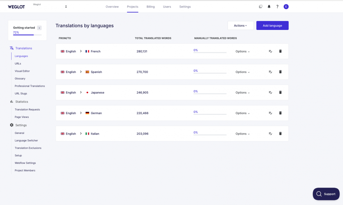
Task: Open Project Members
Action: 25,170
